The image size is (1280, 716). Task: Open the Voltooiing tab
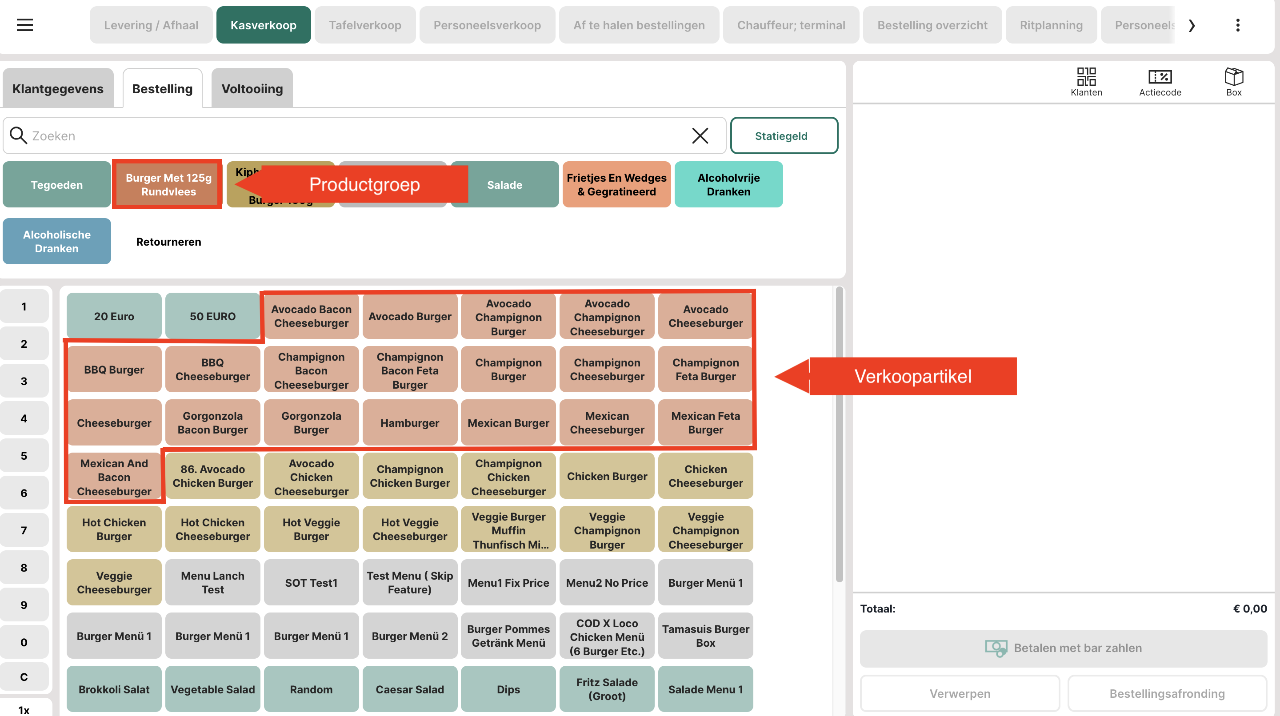252,89
